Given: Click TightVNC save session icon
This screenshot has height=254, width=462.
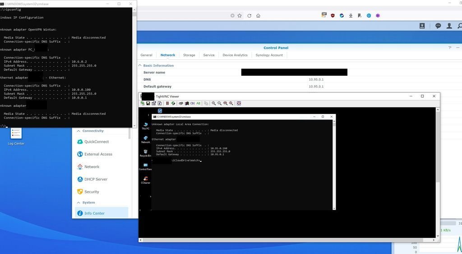Looking at the screenshot, I should point(148,103).
